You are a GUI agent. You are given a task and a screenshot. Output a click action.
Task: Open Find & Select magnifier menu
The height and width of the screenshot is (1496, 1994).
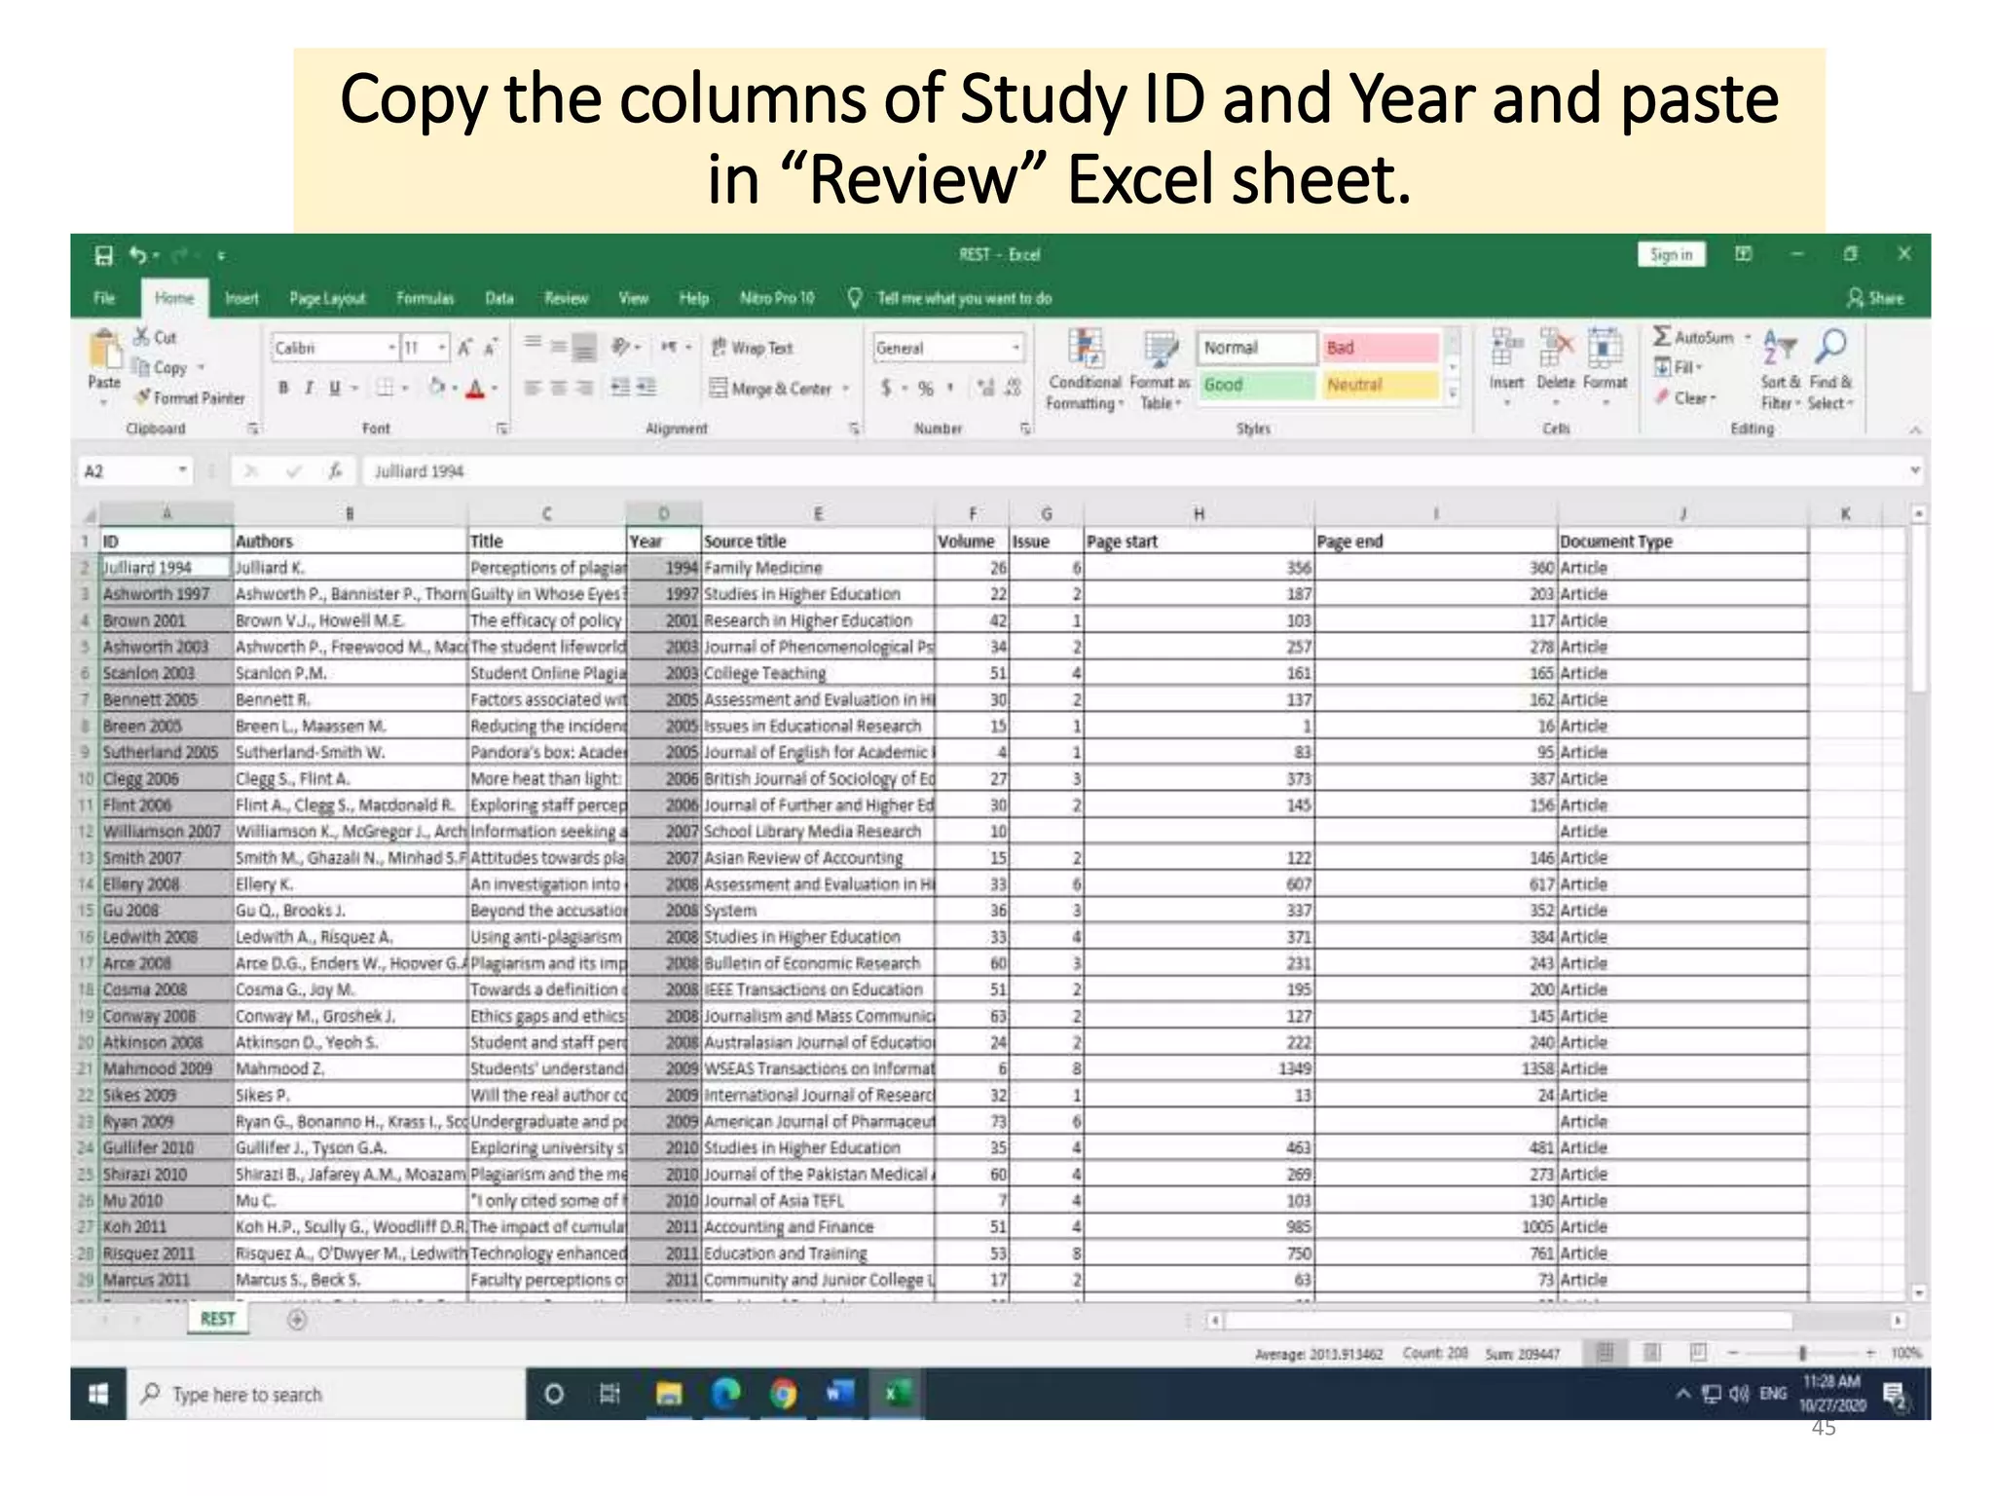1830,370
